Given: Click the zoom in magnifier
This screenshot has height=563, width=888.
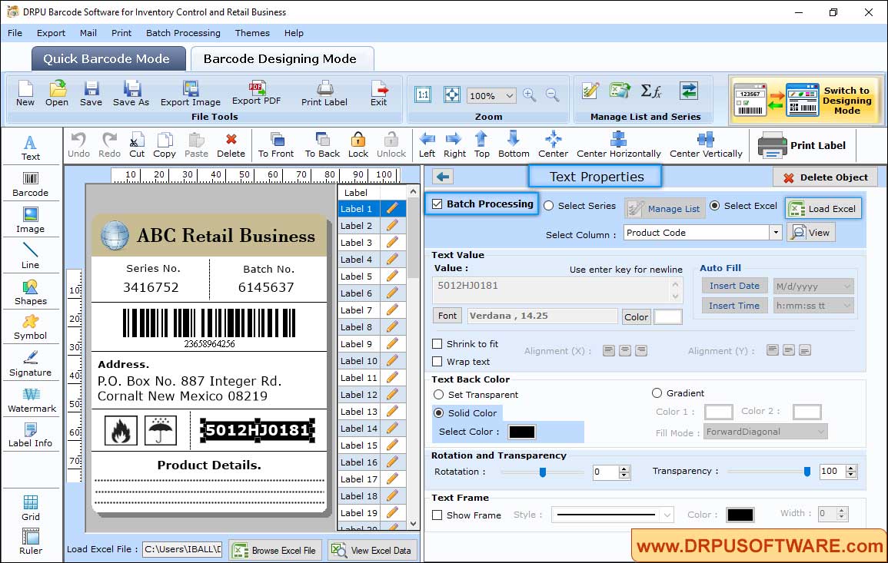Looking at the screenshot, I should pos(530,95).
